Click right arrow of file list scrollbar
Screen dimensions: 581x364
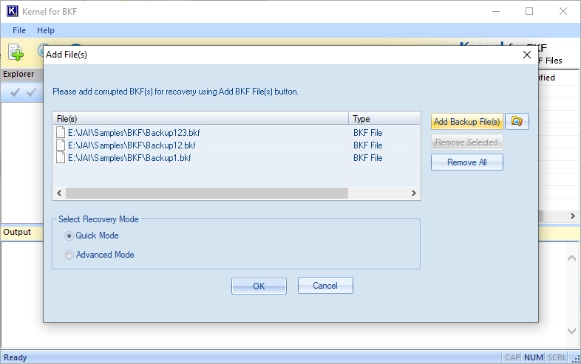click(414, 193)
